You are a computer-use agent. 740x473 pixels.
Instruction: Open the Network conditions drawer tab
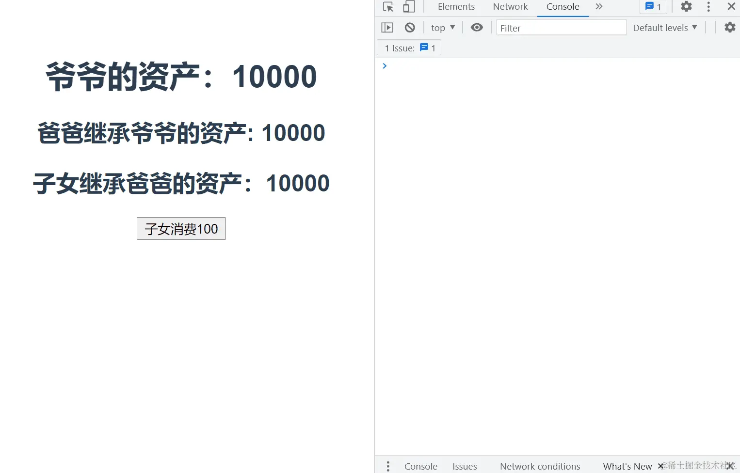540,466
